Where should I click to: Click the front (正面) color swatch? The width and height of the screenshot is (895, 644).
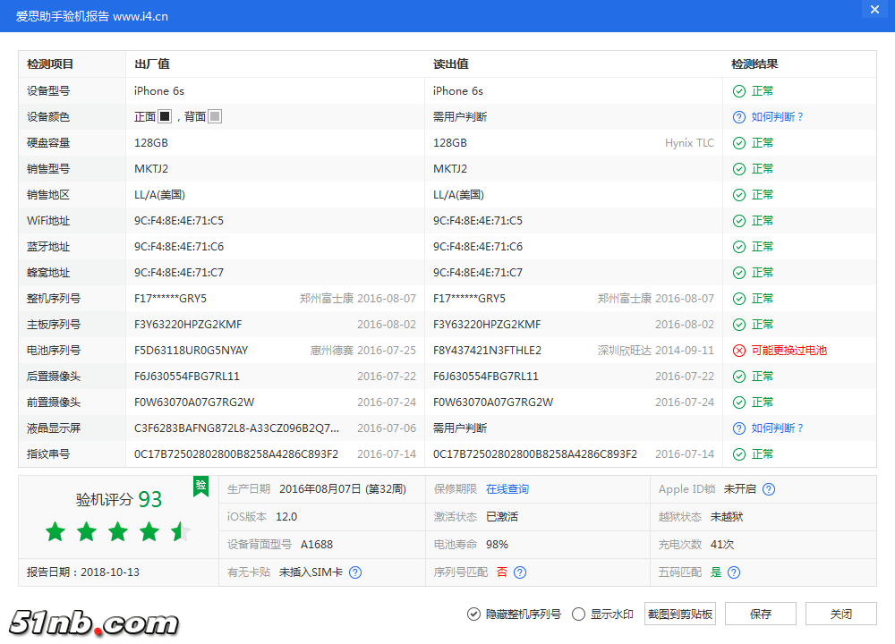[163, 116]
